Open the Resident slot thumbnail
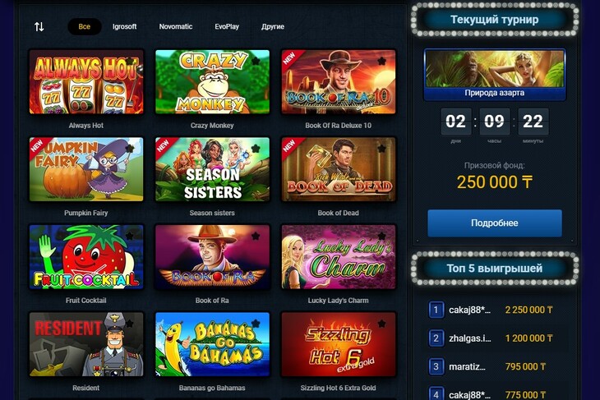Image resolution: width=600 pixels, height=400 pixels. [86, 344]
